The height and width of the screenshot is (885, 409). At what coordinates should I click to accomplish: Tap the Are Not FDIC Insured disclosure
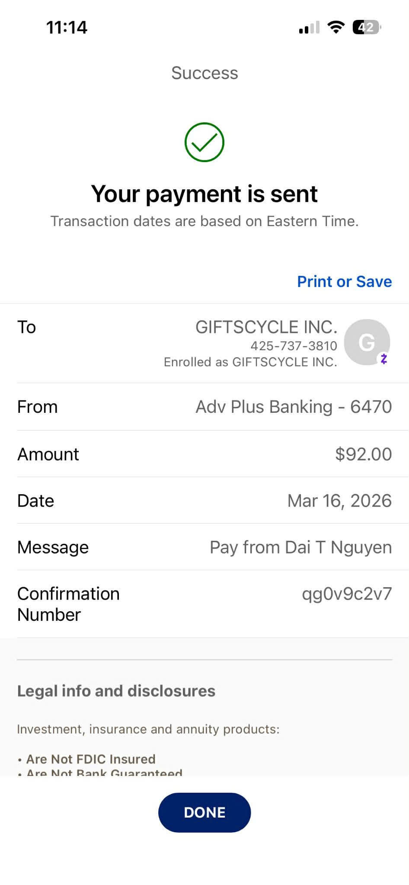pyautogui.click(x=90, y=759)
